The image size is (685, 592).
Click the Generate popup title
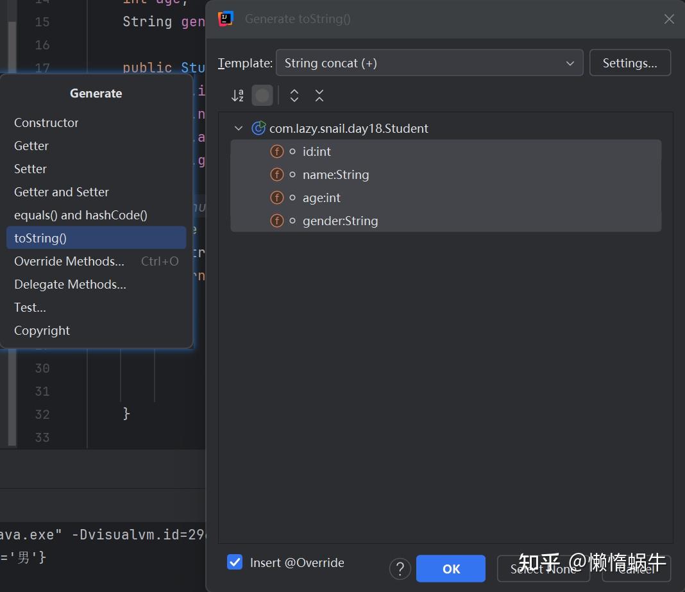(96, 93)
